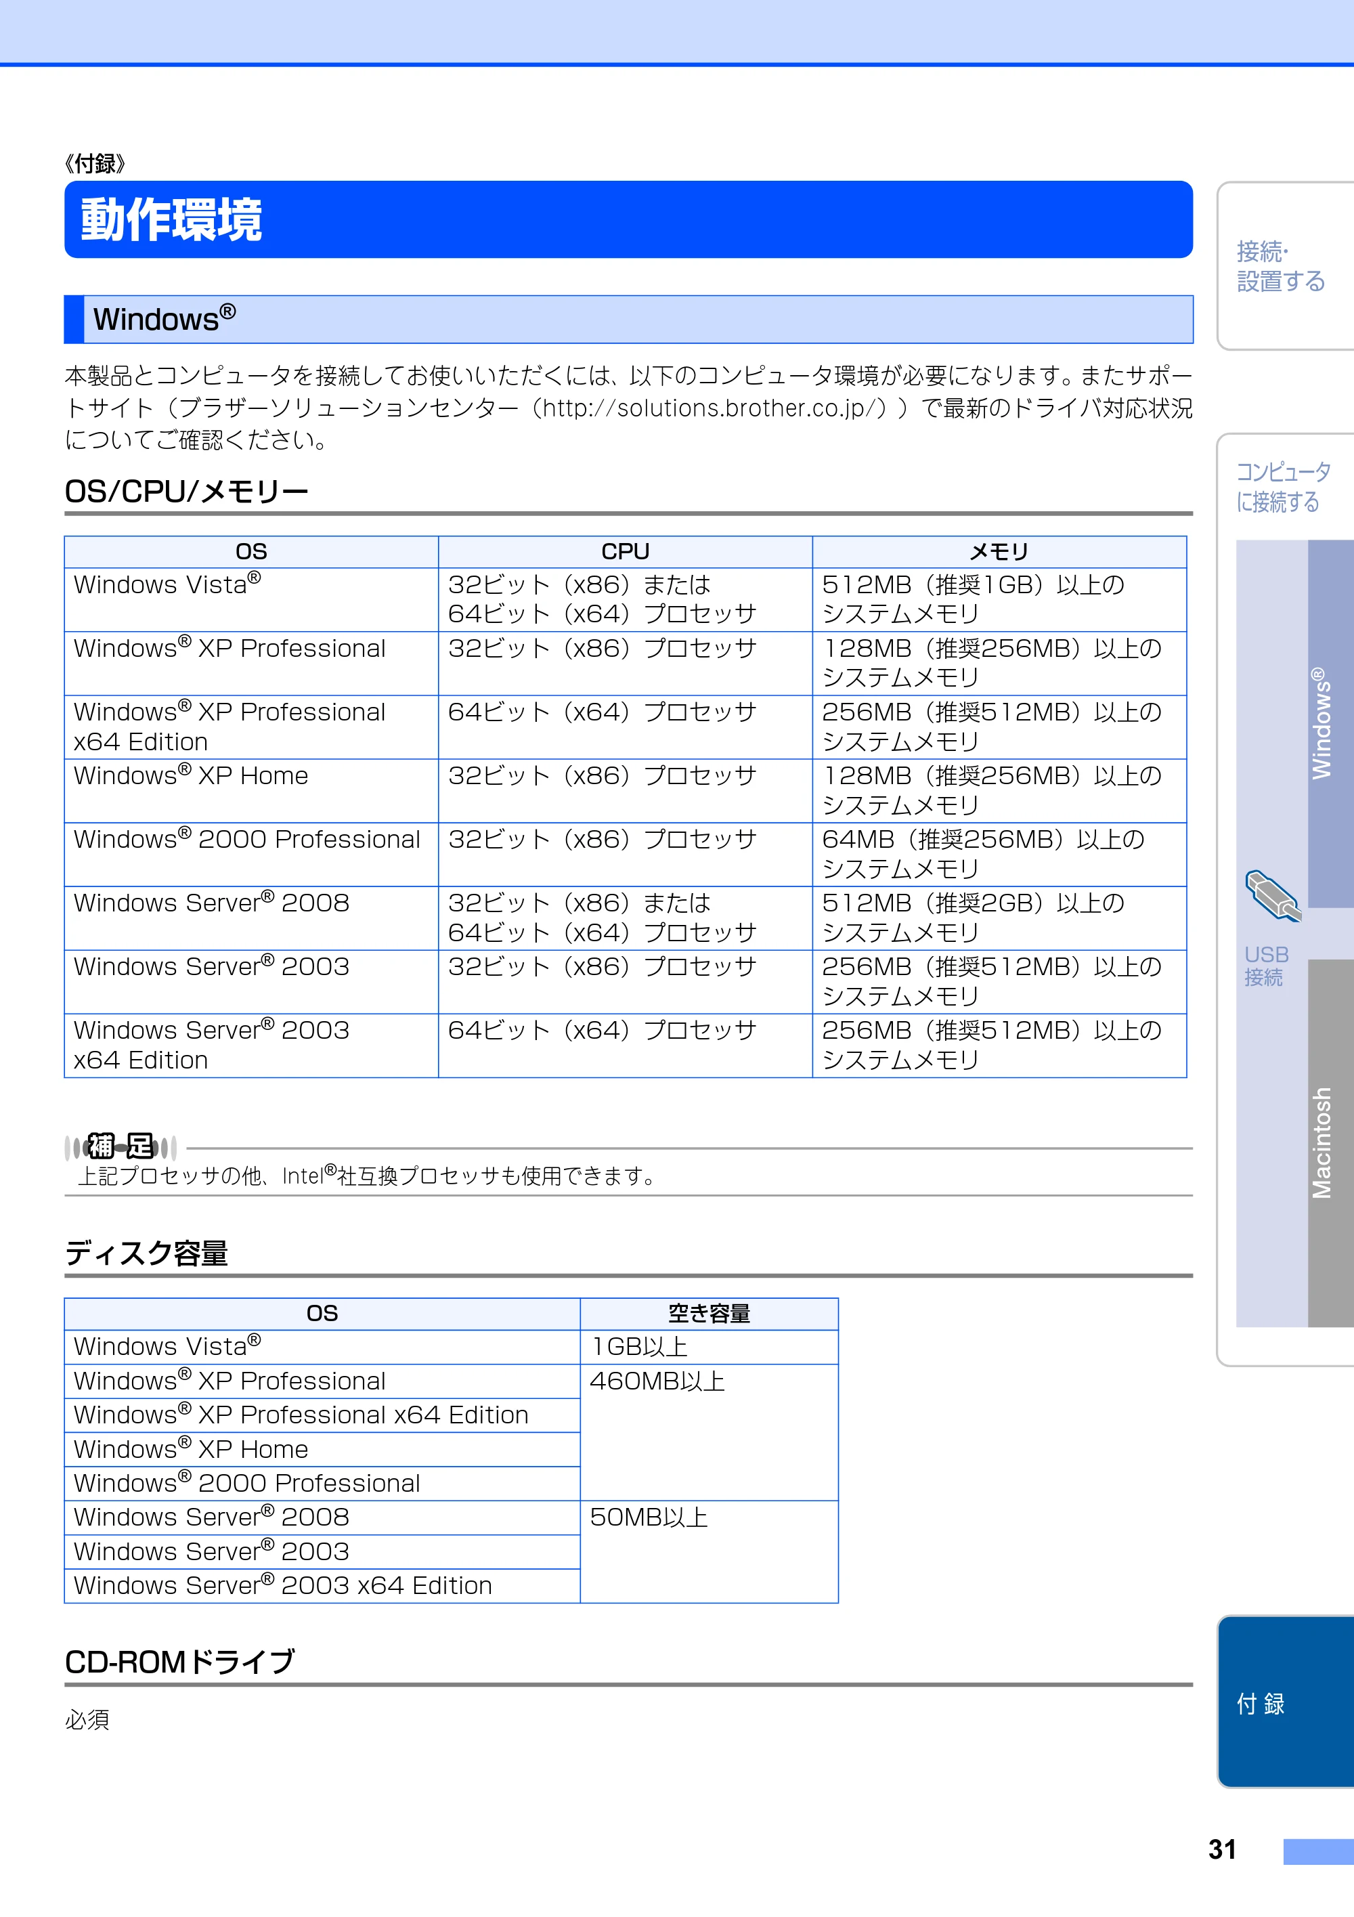Click the 460MB以上 cell
Viewport: 1354px width, 1917px height.
(709, 1432)
